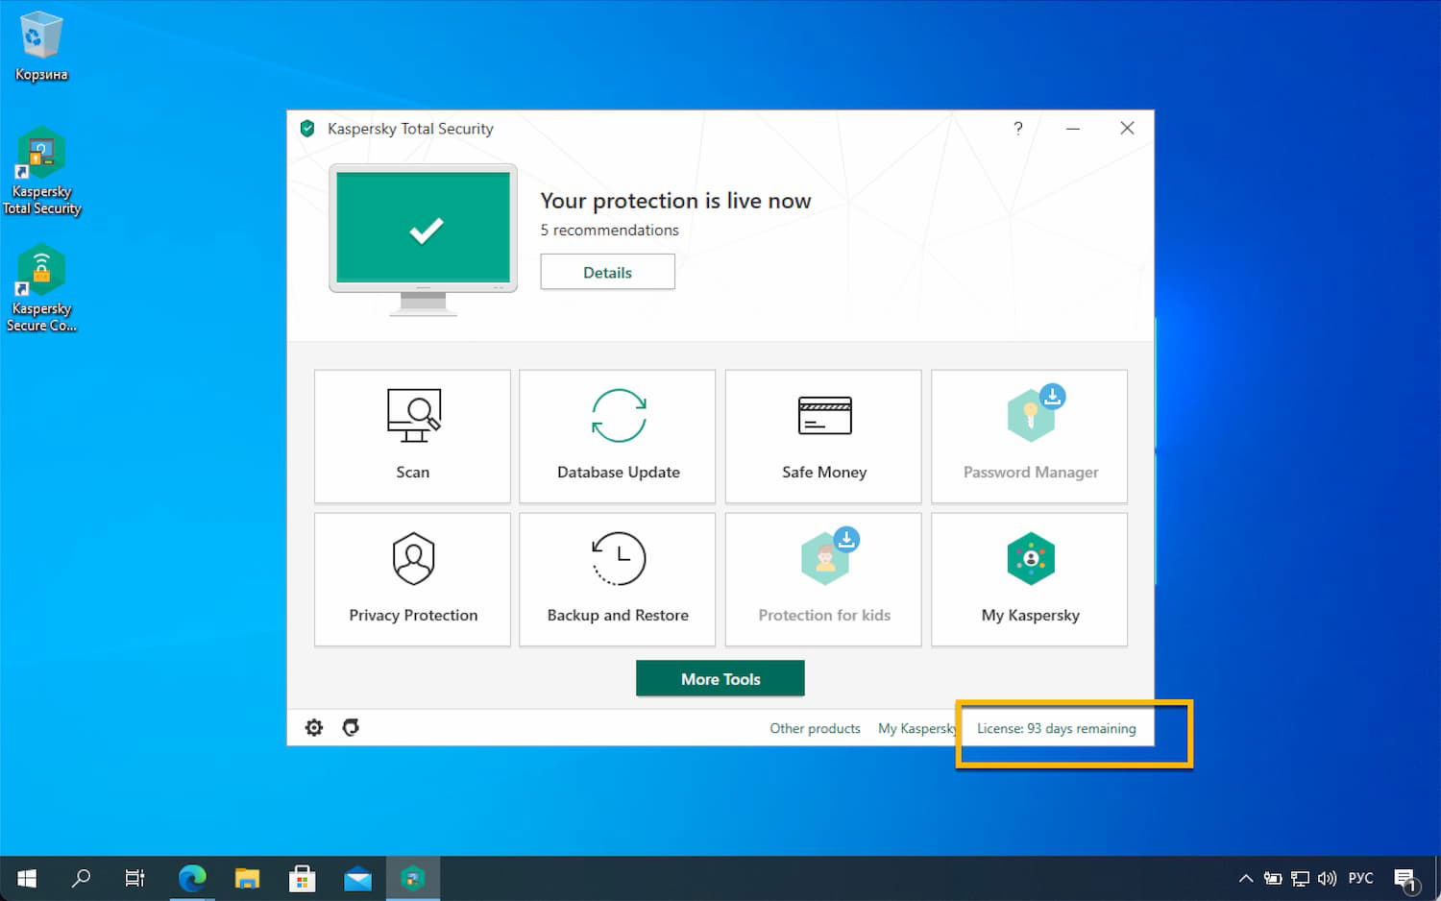This screenshot has width=1441, height=901.
Task: Click the battery power tray icon
Action: click(x=1273, y=878)
